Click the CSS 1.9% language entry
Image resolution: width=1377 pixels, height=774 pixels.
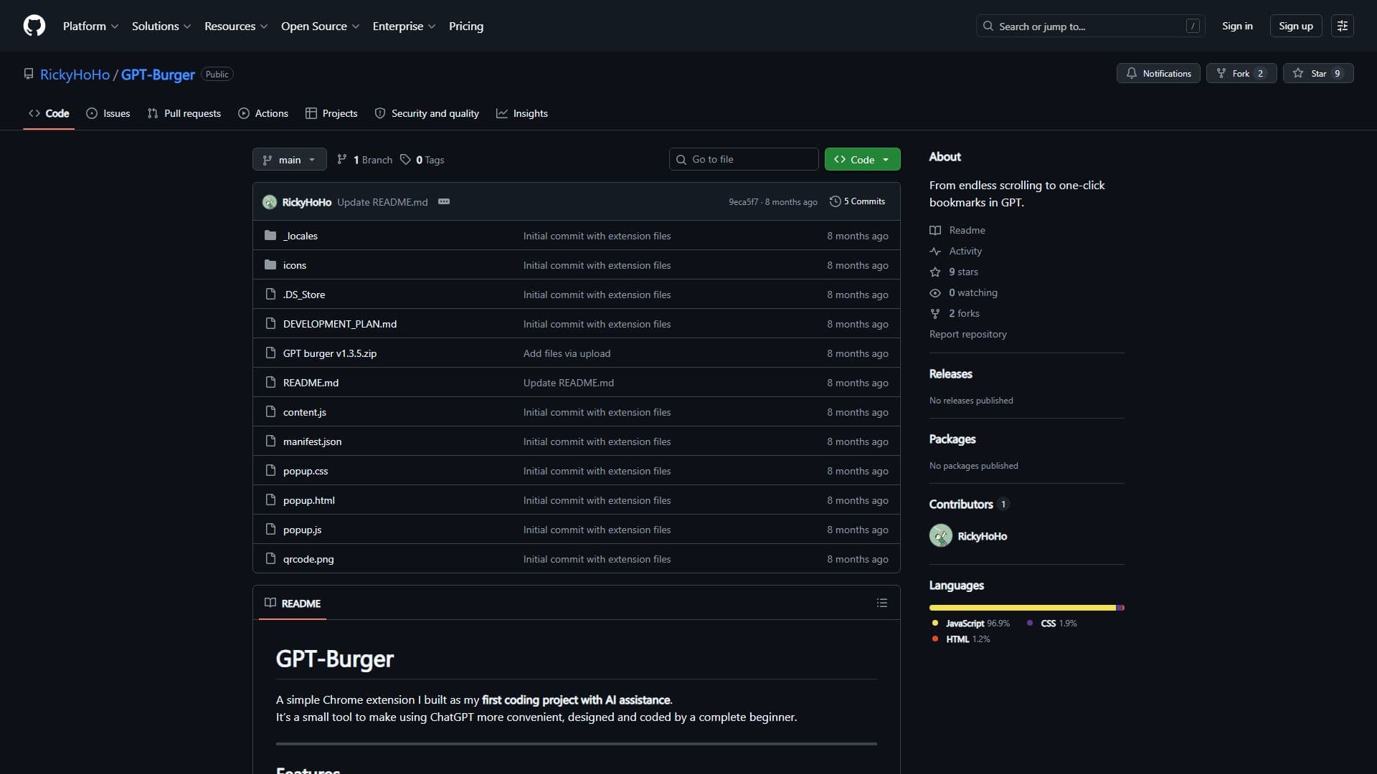click(1052, 623)
